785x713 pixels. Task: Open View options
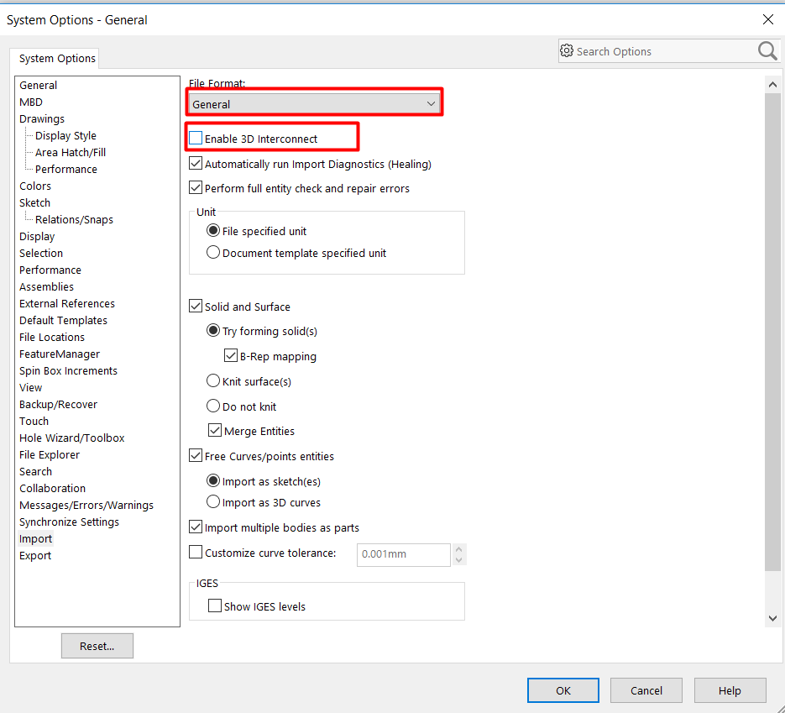coord(30,387)
